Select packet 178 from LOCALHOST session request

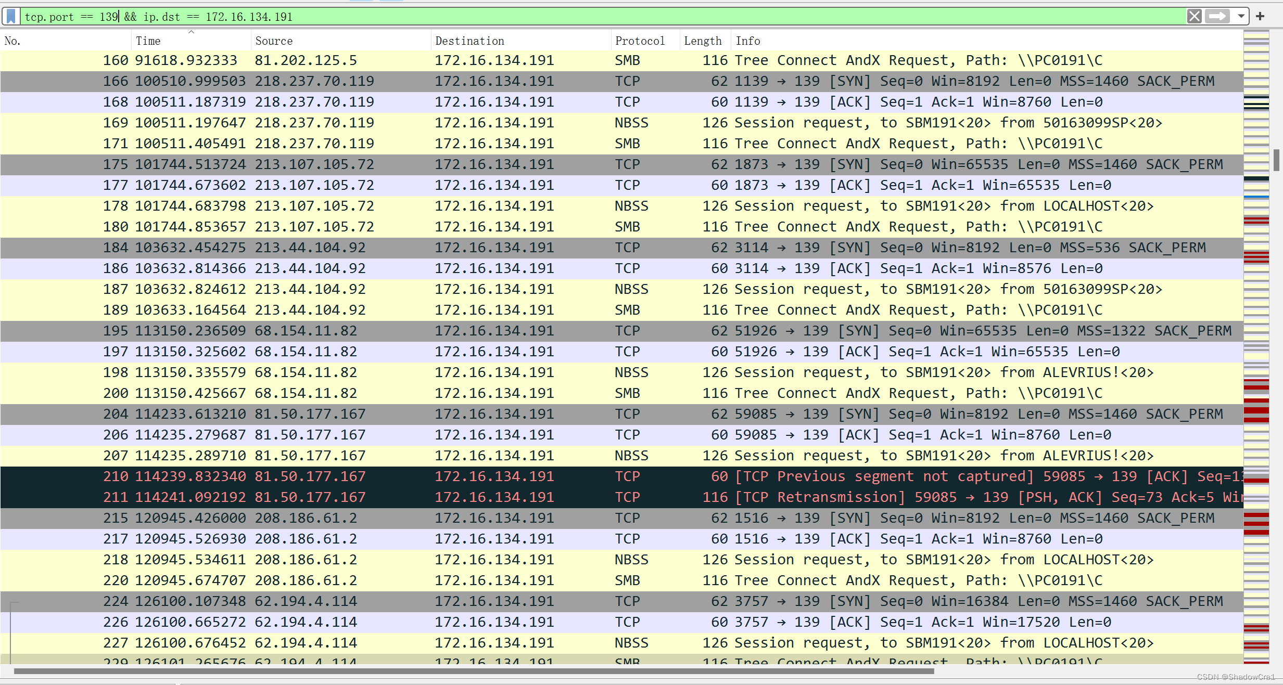tap(621, 206)
